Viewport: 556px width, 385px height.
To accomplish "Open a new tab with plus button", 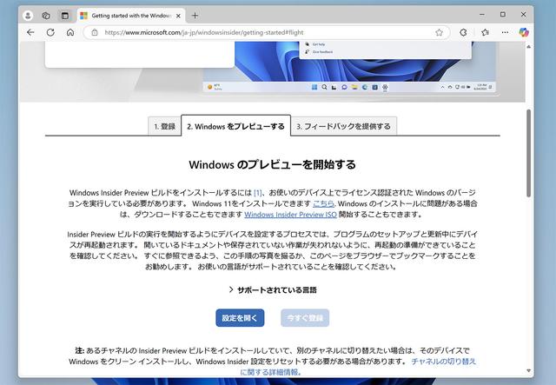I will point(195,16).
